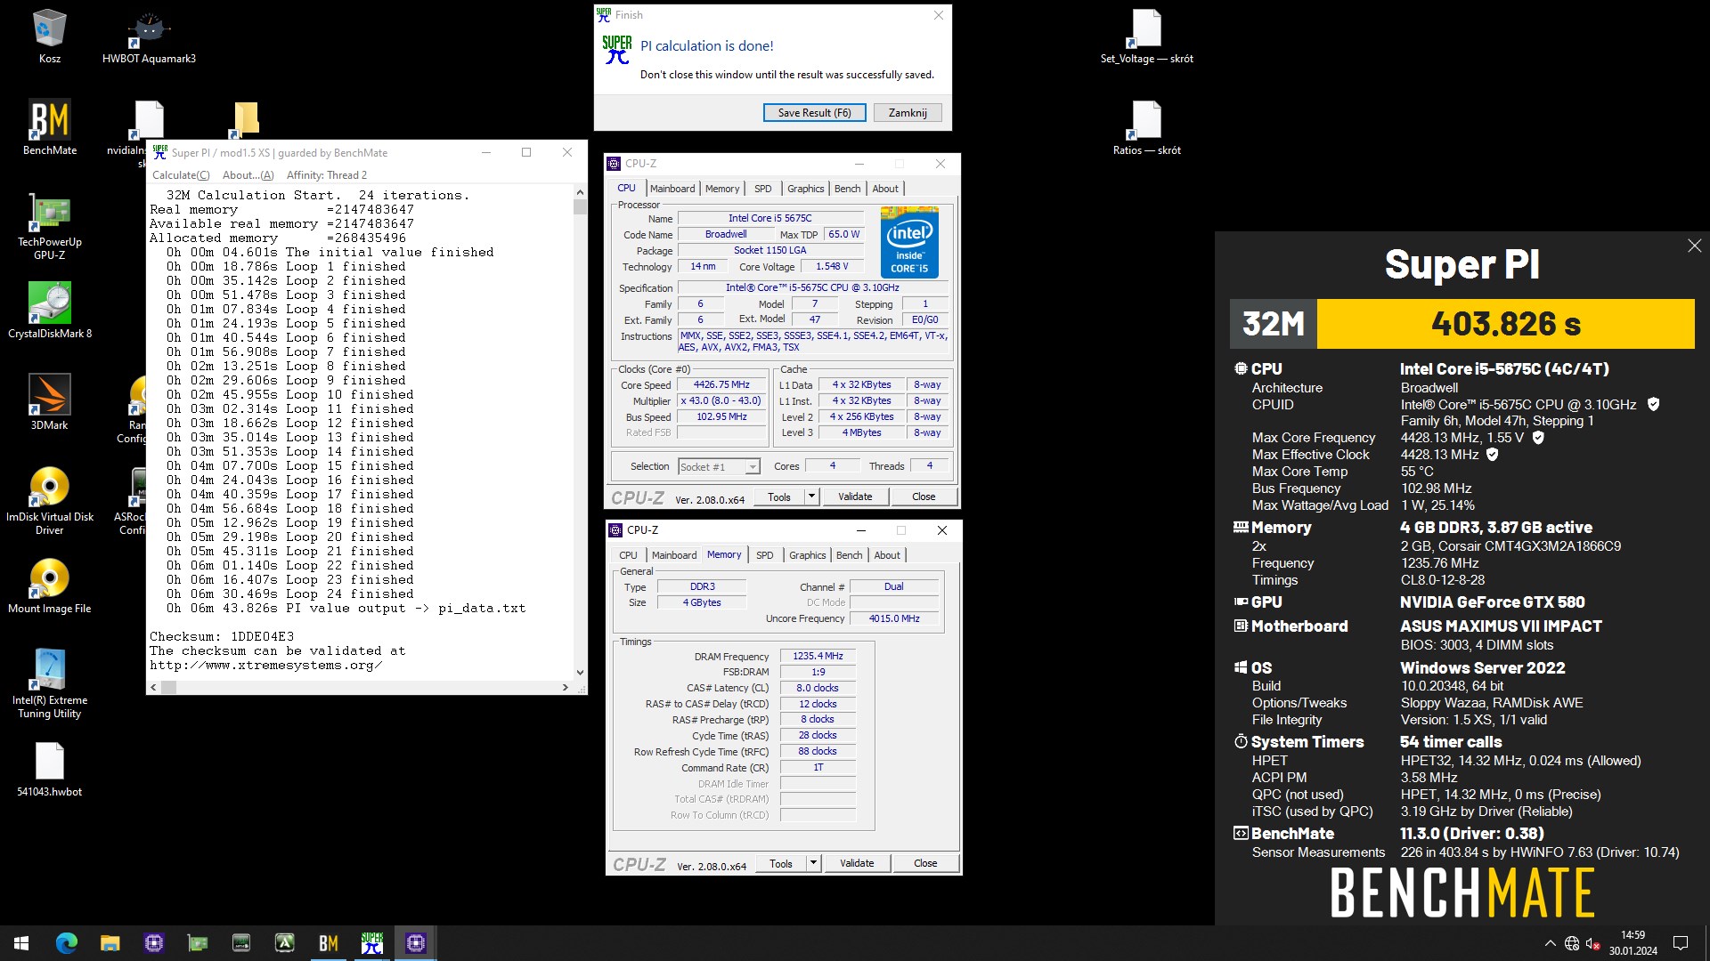Open HWBOT Aquamark3 desktop shortcut
This screenshot has width=1710, height=961.
tap(149, 36)
